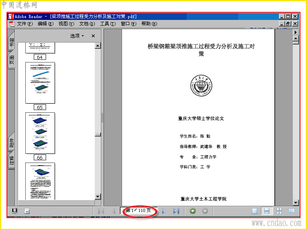Switch to facing pages layout

pos(292,211)
